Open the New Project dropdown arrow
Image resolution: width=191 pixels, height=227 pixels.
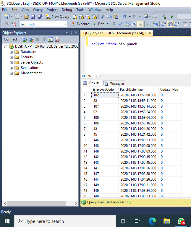pyautogui.click(x=12, y=17)
